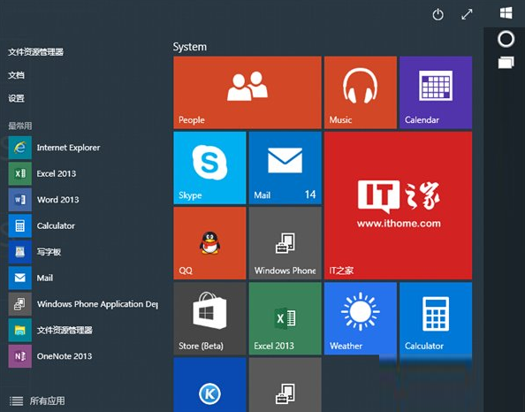
Task: Select Word 2013 label
Action: click(58, 200)
